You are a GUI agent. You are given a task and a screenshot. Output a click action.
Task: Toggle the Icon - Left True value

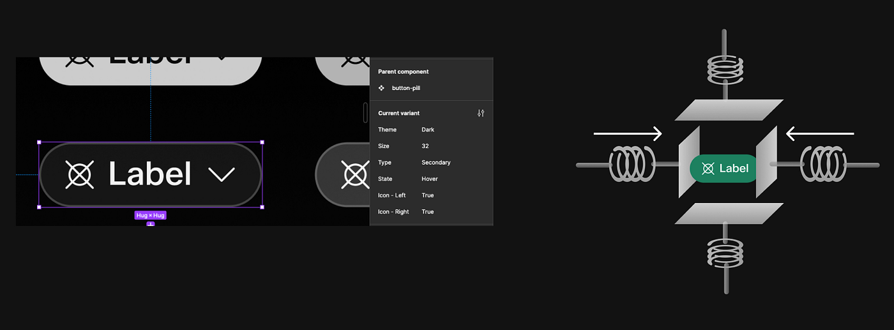tap(427, 195)
